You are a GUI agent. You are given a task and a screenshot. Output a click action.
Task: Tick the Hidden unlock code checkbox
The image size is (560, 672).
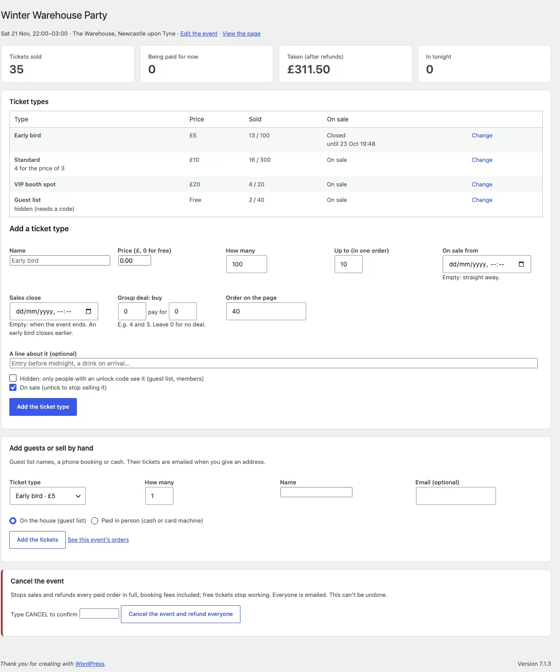[x=13, y=378]
